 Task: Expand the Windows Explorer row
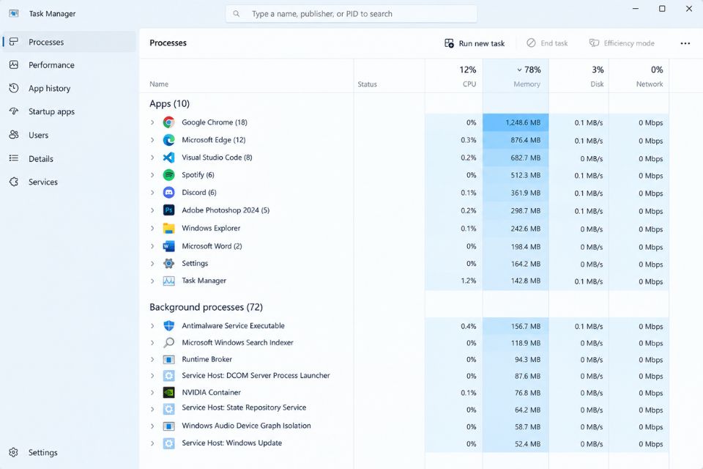152,228
